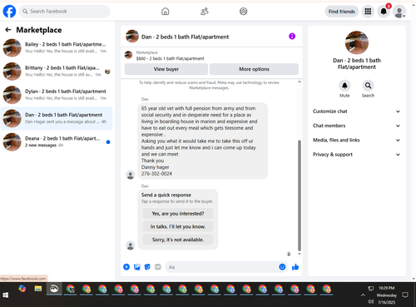Click the Marketplace listing $800 text

pyautogui.click(x=170, y=58)
